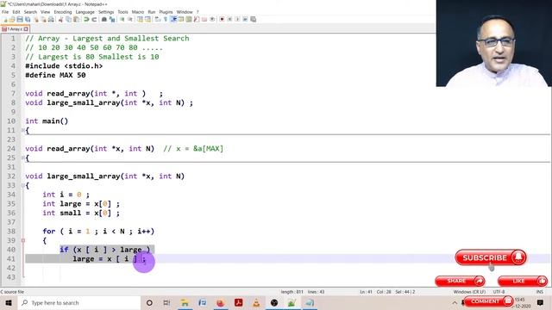The image size is (552, 310).
Task: Toggle synchronized vertical scrolling
Action: coord(140,19)
